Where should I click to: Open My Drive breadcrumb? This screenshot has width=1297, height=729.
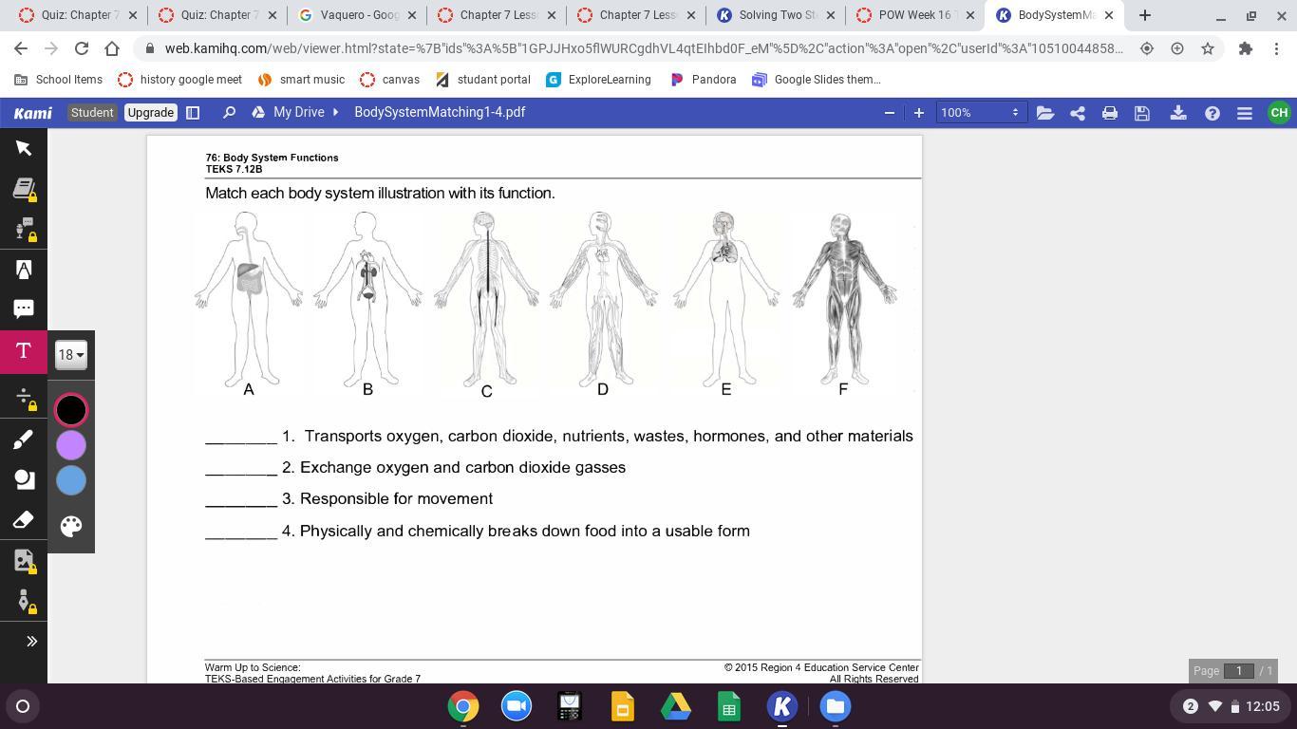(x=299, y=112)
